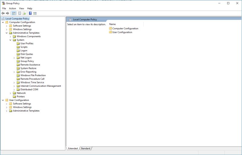242x155 pixels.
Task: Click the blue Help toolbar icon
Action: [30, 13]
